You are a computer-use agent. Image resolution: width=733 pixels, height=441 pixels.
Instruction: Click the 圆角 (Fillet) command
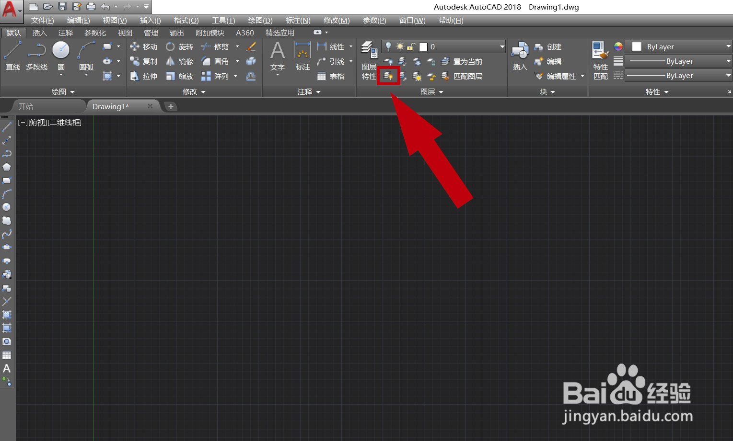click(215, 61)
